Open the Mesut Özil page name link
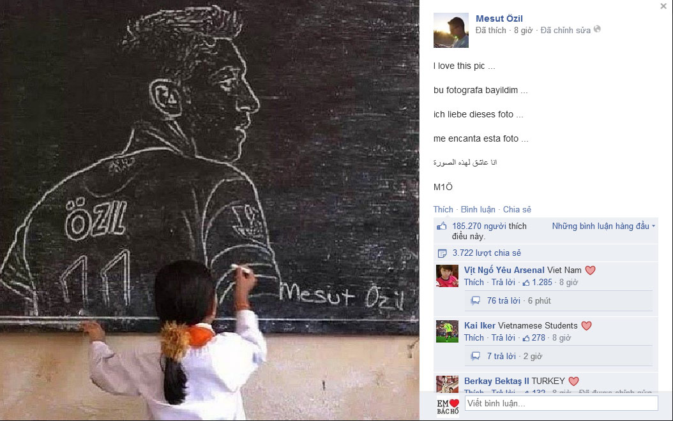Viewport: 673px width, 421px height. 499,18
